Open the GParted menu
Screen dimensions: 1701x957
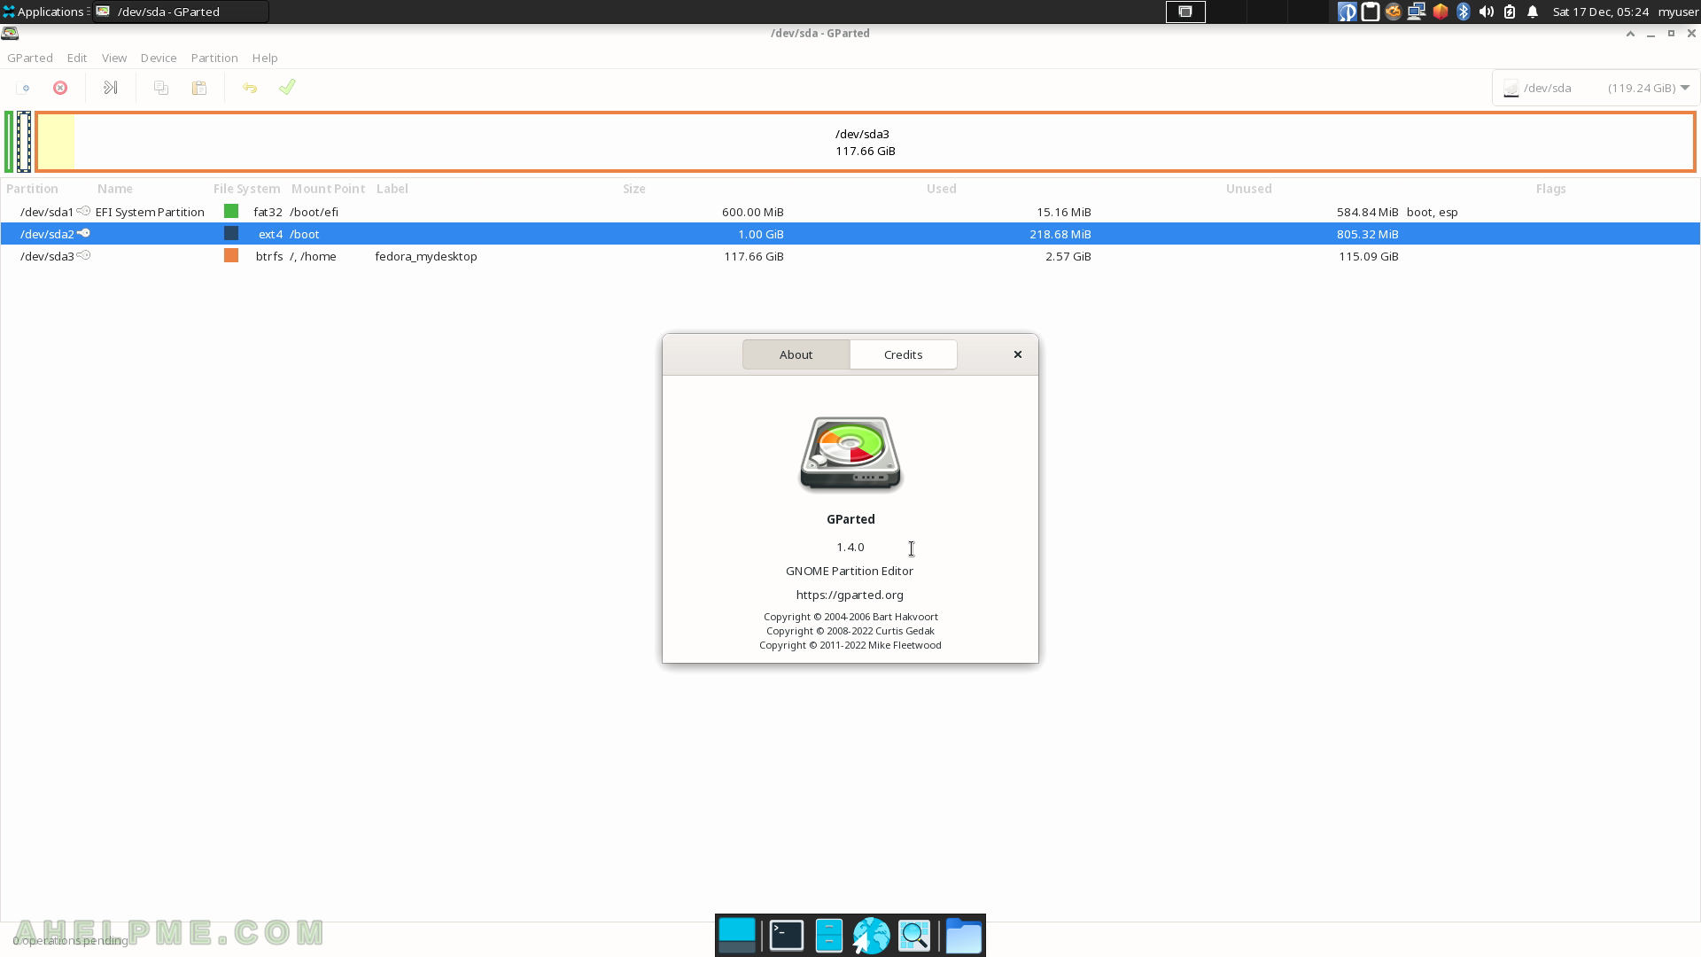[30, 58]
